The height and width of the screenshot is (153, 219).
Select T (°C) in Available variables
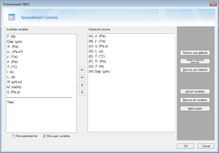point(12,67)
